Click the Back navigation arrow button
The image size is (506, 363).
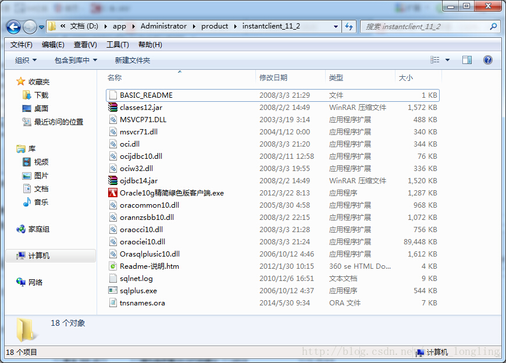pyautogui.click(x=13, y=27)
